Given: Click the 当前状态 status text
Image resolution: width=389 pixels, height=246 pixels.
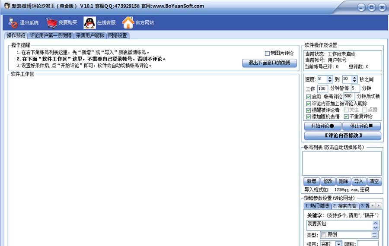Looking at the screenshot, I should click(x=331, y=54).
